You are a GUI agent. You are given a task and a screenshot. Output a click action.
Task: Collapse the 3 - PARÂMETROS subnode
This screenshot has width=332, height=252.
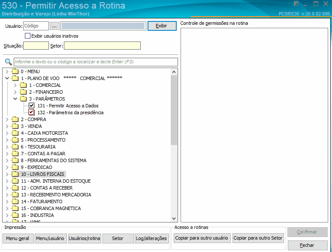15,99
